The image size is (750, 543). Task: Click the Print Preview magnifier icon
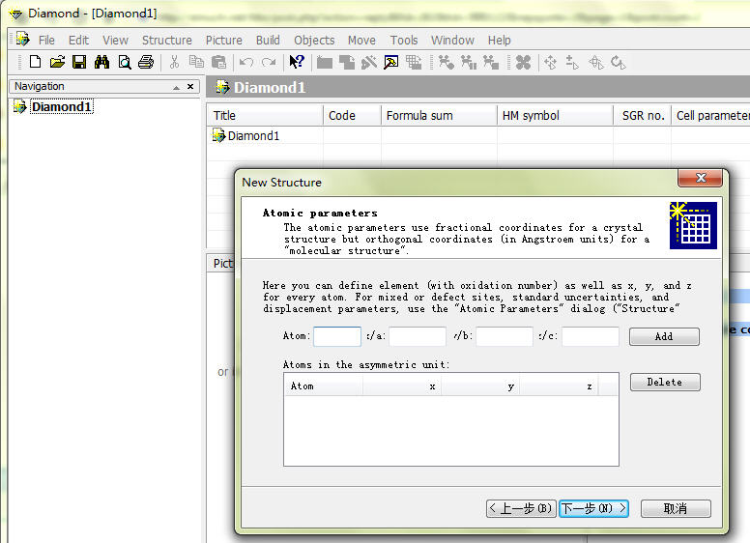pyautogui.click(x=125, y=62)
